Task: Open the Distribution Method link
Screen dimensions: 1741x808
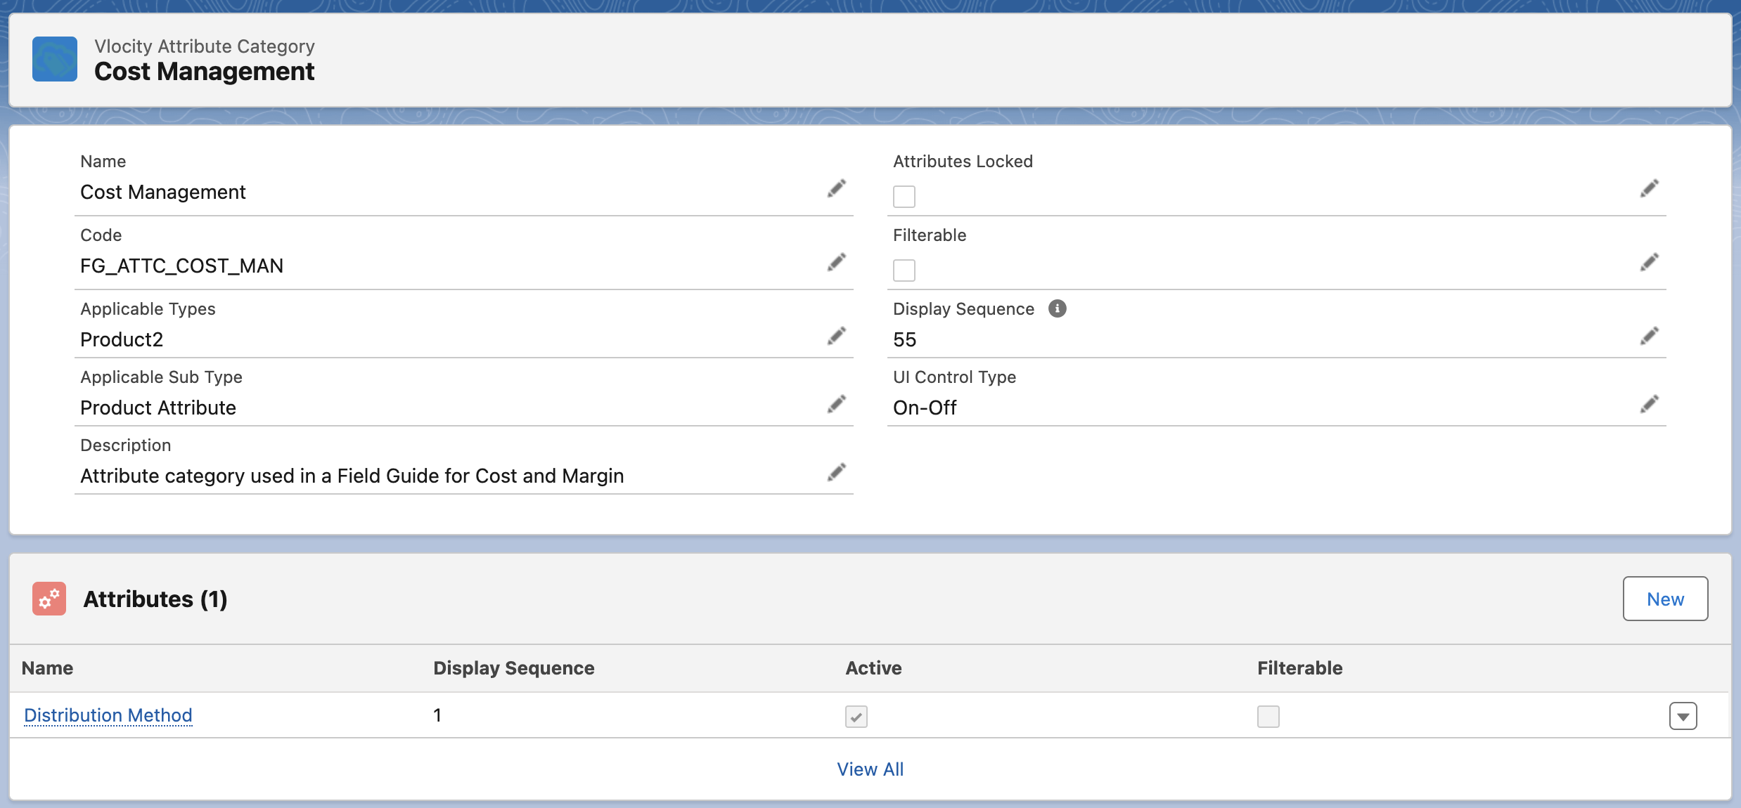Action: point(109,715)
